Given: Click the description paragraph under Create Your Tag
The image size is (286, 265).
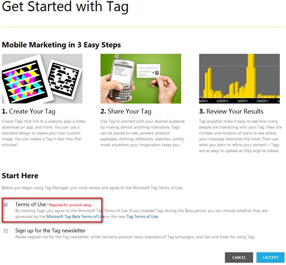Looking at the screenshot, I should pos(42,132).
